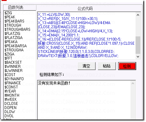
Task: Select $CONST function entry
Action: tap(11, 87)
